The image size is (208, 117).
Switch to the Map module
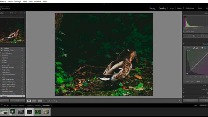click(x=172, y=8)
